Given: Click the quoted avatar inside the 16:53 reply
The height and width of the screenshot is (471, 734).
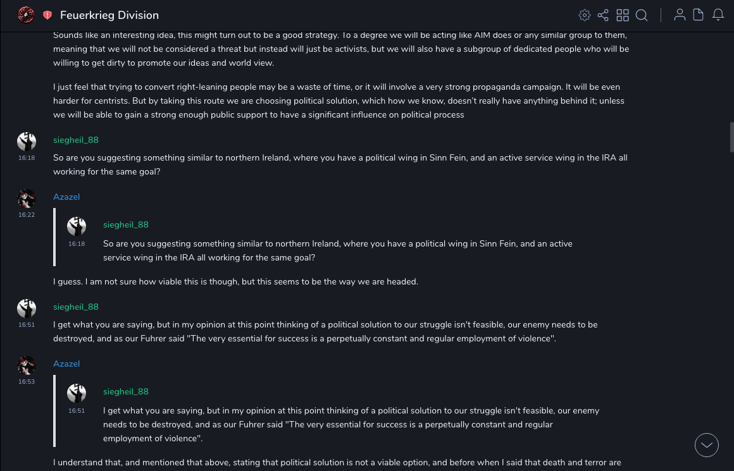Looking at the screenshot, I should tap(77, 393).
